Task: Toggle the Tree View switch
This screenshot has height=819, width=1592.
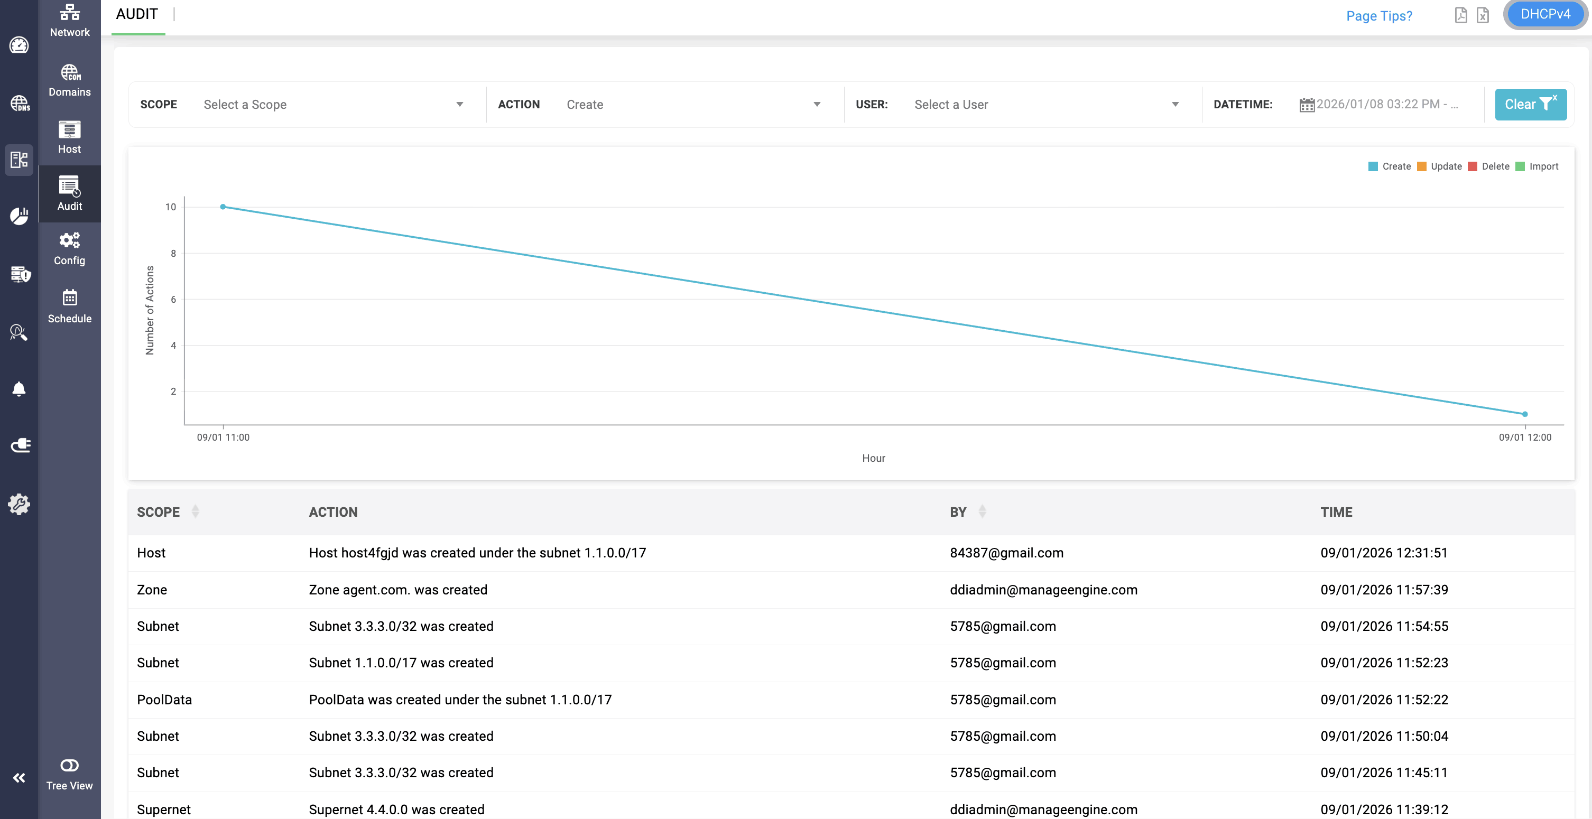Action: coord(69,765)
